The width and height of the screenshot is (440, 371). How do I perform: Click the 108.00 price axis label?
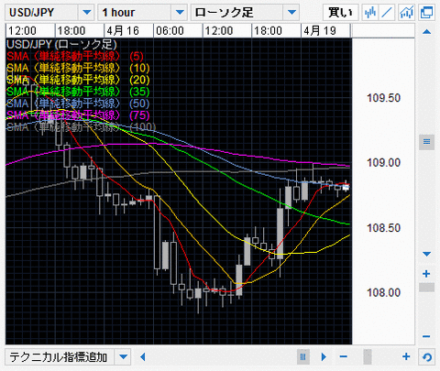pyautogui.click(x=384, y=292)
